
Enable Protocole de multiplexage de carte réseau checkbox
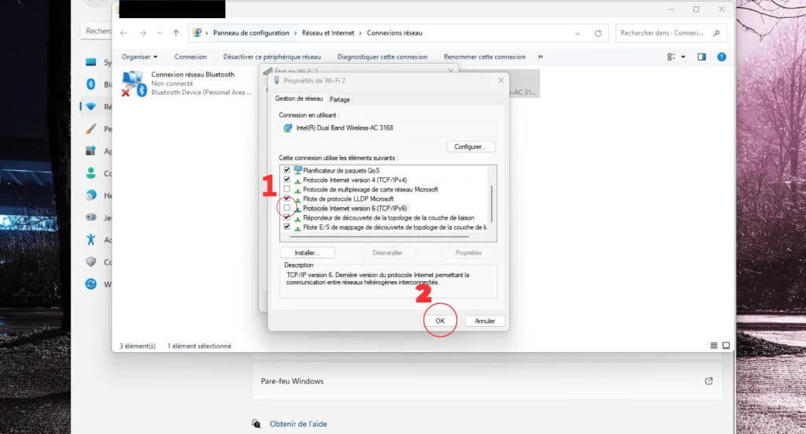(x=287, y=189)
